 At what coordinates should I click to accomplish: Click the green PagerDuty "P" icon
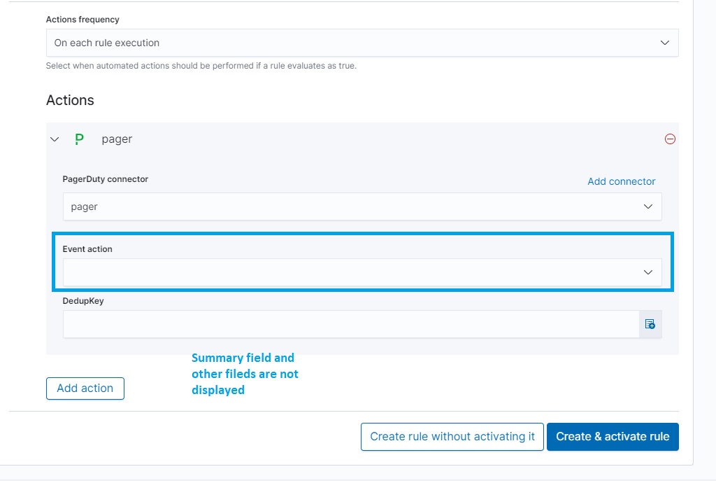coord(79,139)
